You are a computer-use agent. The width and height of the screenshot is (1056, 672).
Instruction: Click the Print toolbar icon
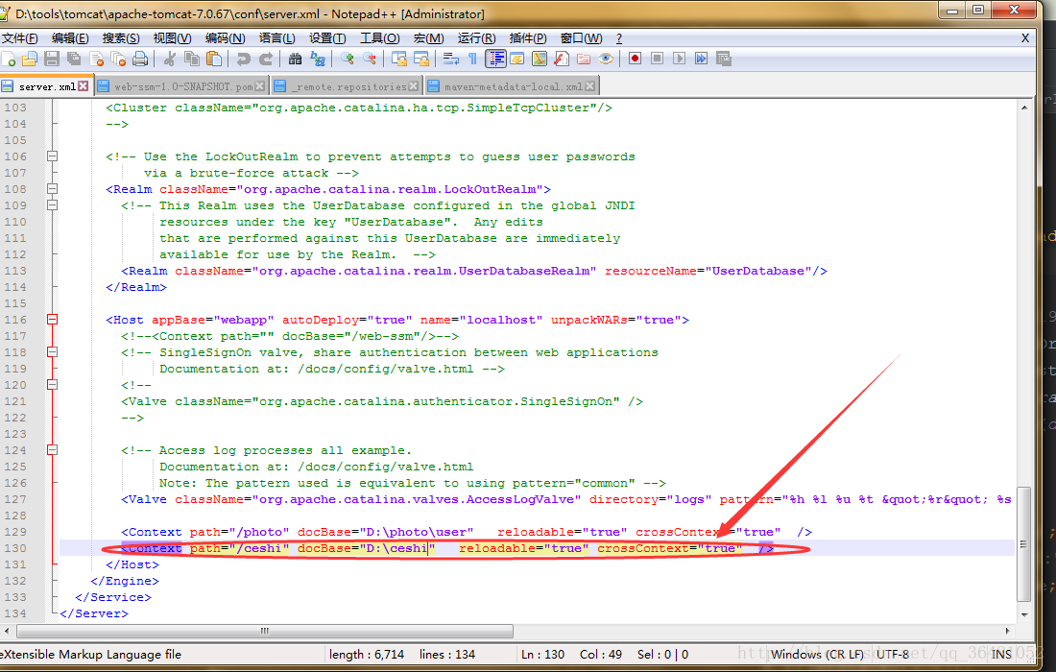tap(140, 60)
